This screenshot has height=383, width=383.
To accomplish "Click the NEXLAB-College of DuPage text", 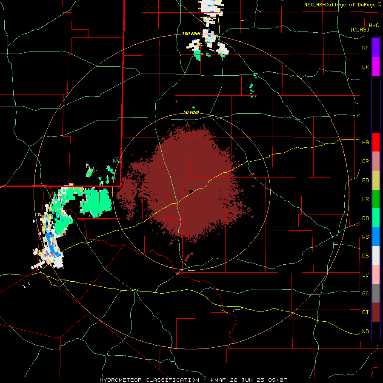I will click(x=340, y=5).
